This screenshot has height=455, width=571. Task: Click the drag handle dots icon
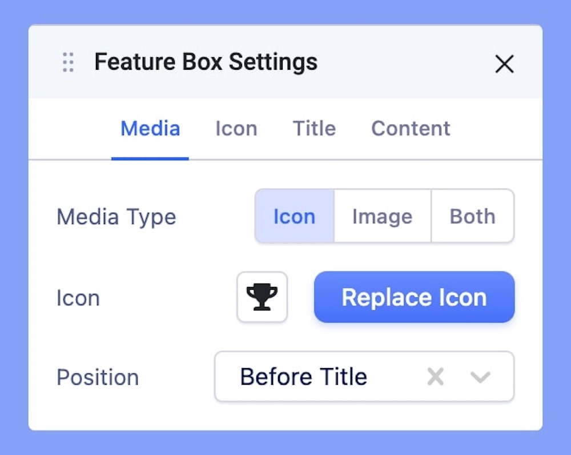click(68, 62)
